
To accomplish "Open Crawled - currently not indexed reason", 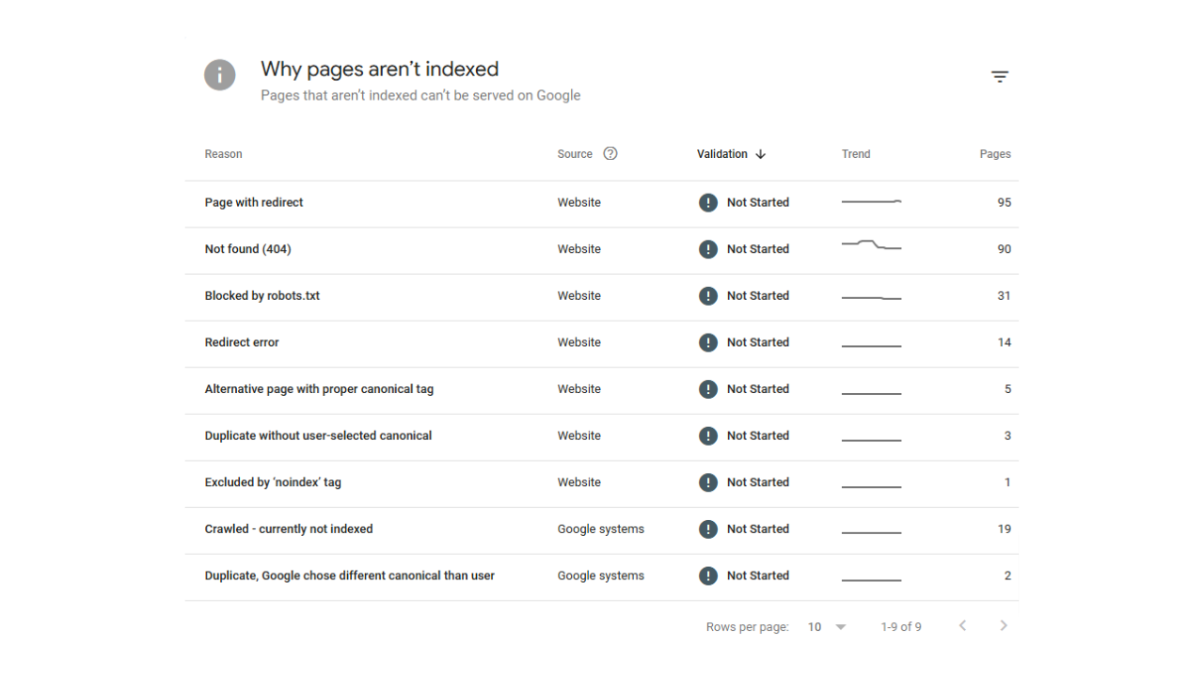I will point(289,529).
